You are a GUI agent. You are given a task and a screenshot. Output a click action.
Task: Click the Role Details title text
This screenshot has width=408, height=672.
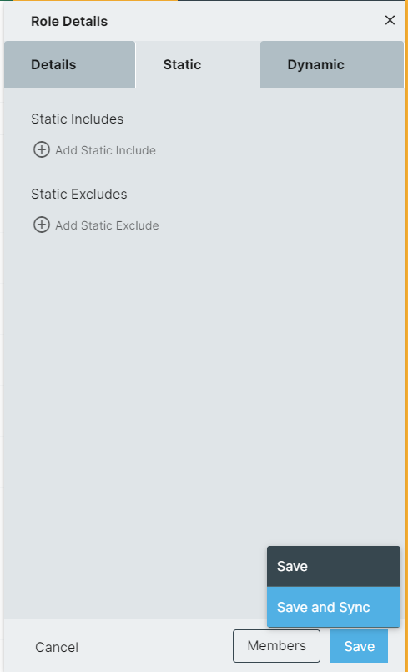(69, 21)
